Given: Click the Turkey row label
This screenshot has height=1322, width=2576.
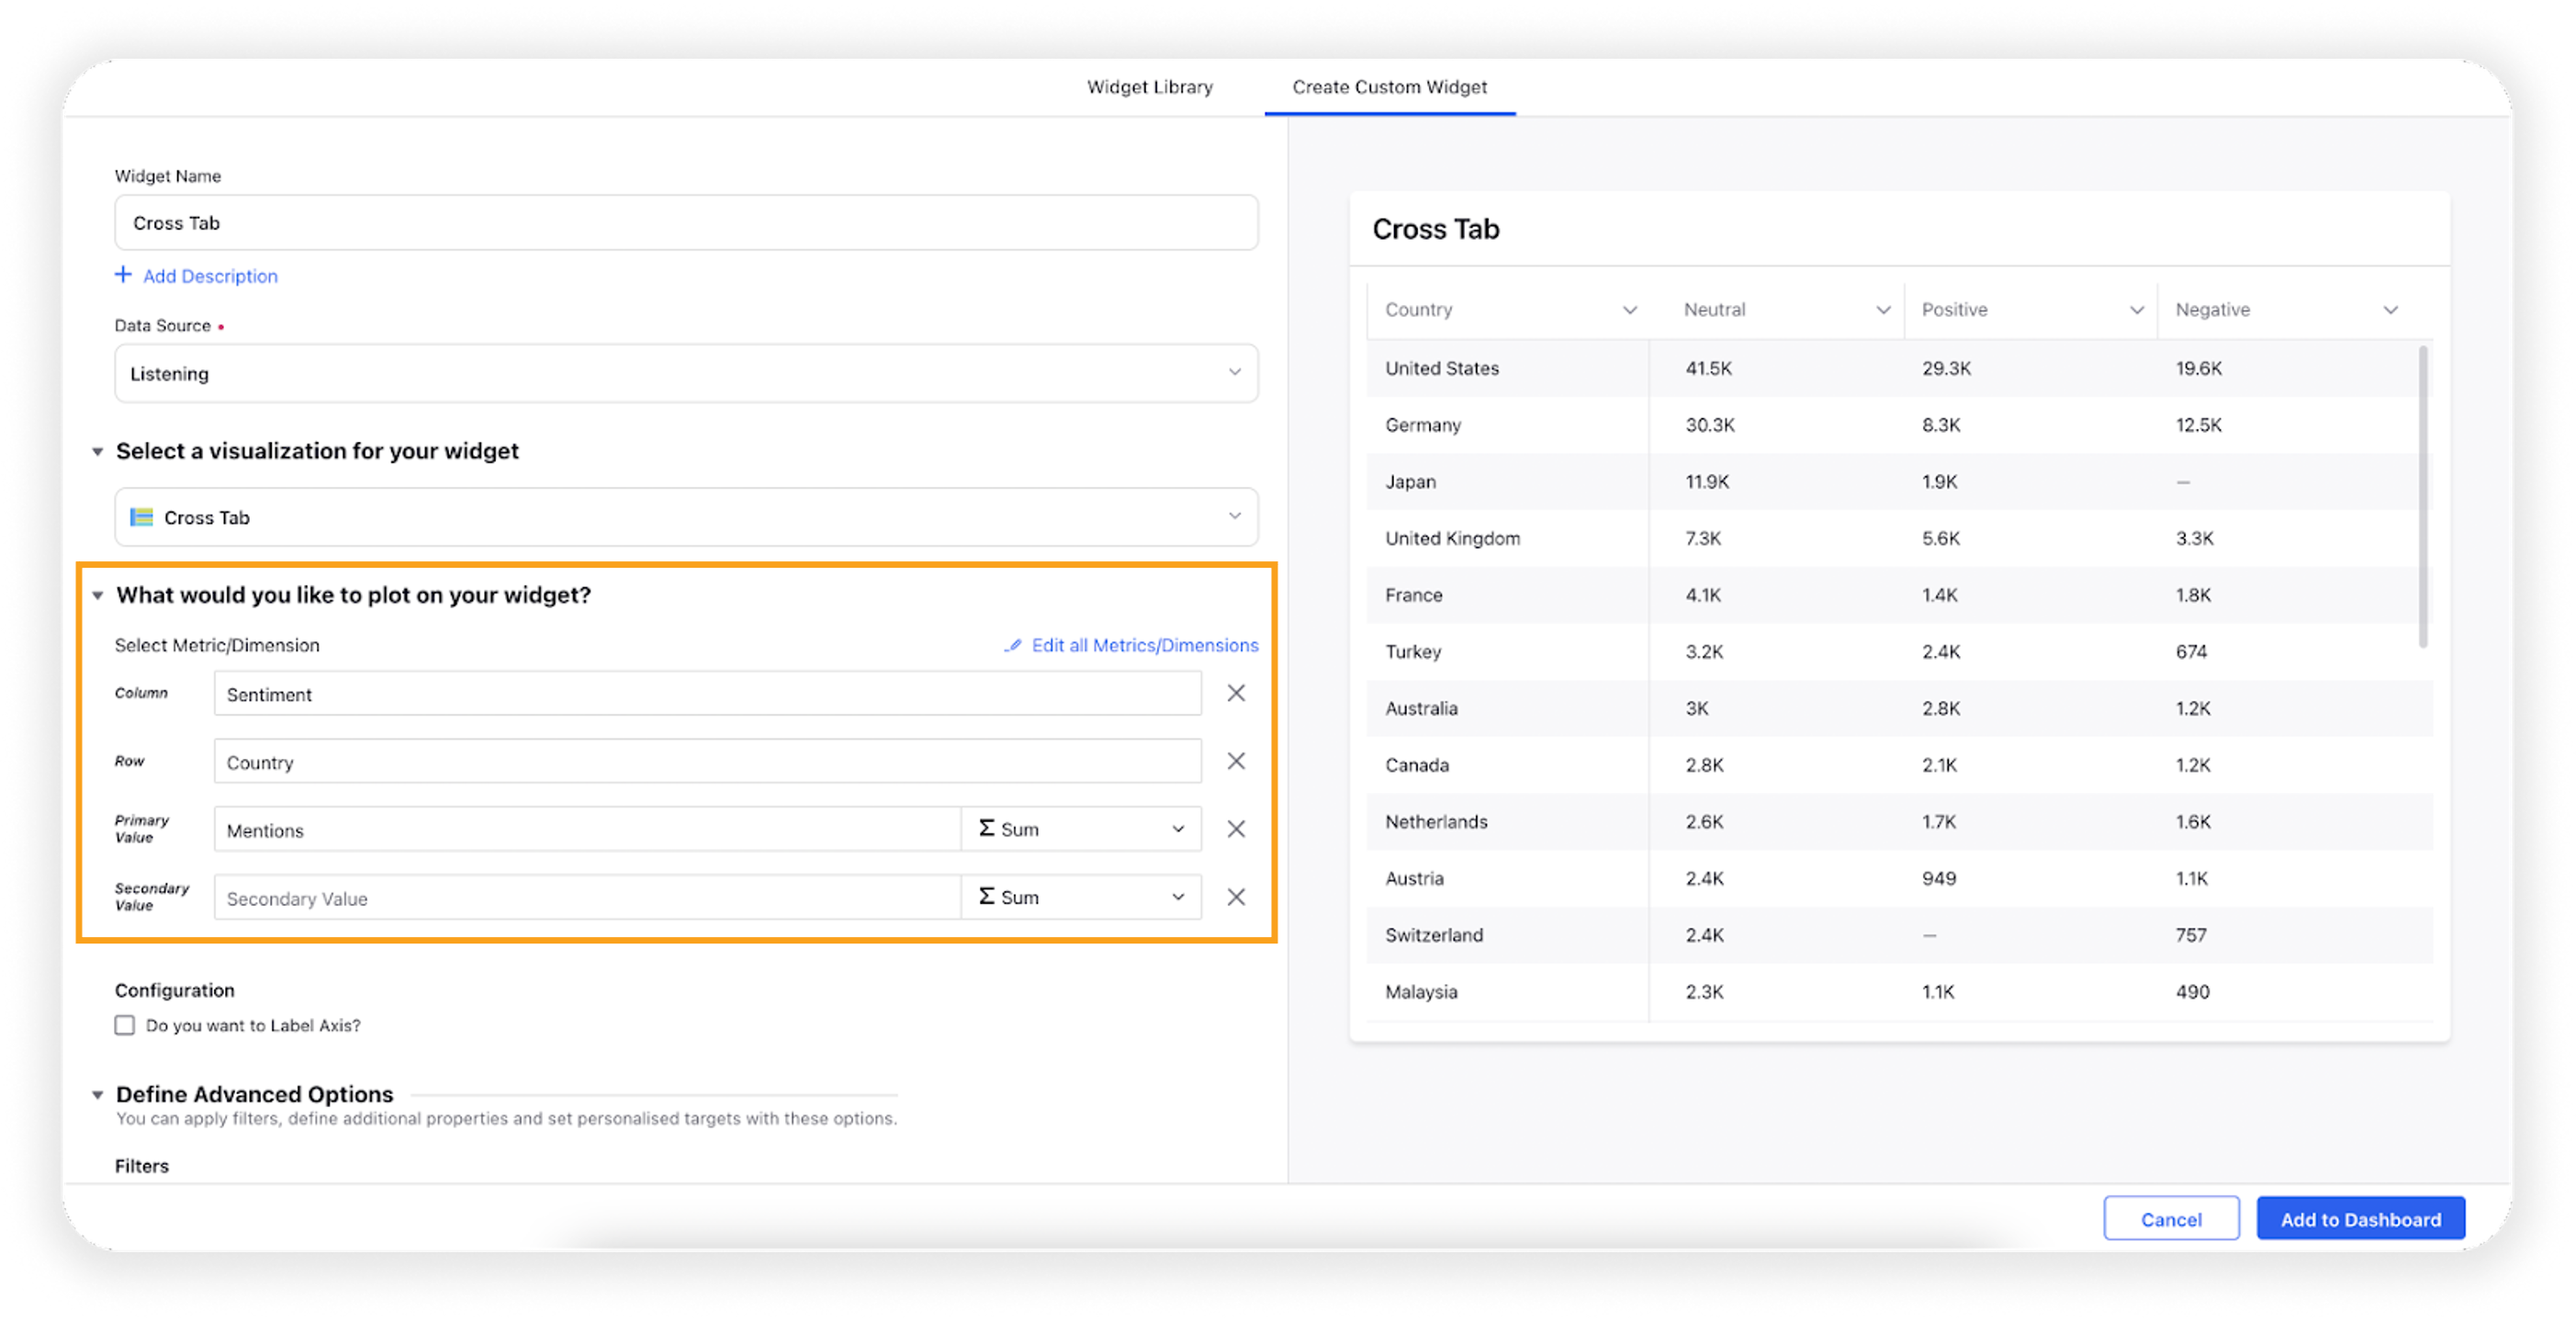Looking at the screenshot, I should click(1413, 651).
